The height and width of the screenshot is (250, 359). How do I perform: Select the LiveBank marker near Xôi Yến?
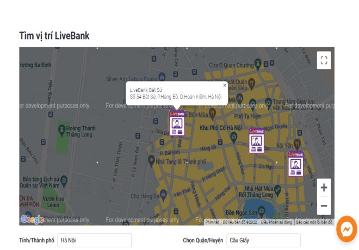[x=295, y=164]
